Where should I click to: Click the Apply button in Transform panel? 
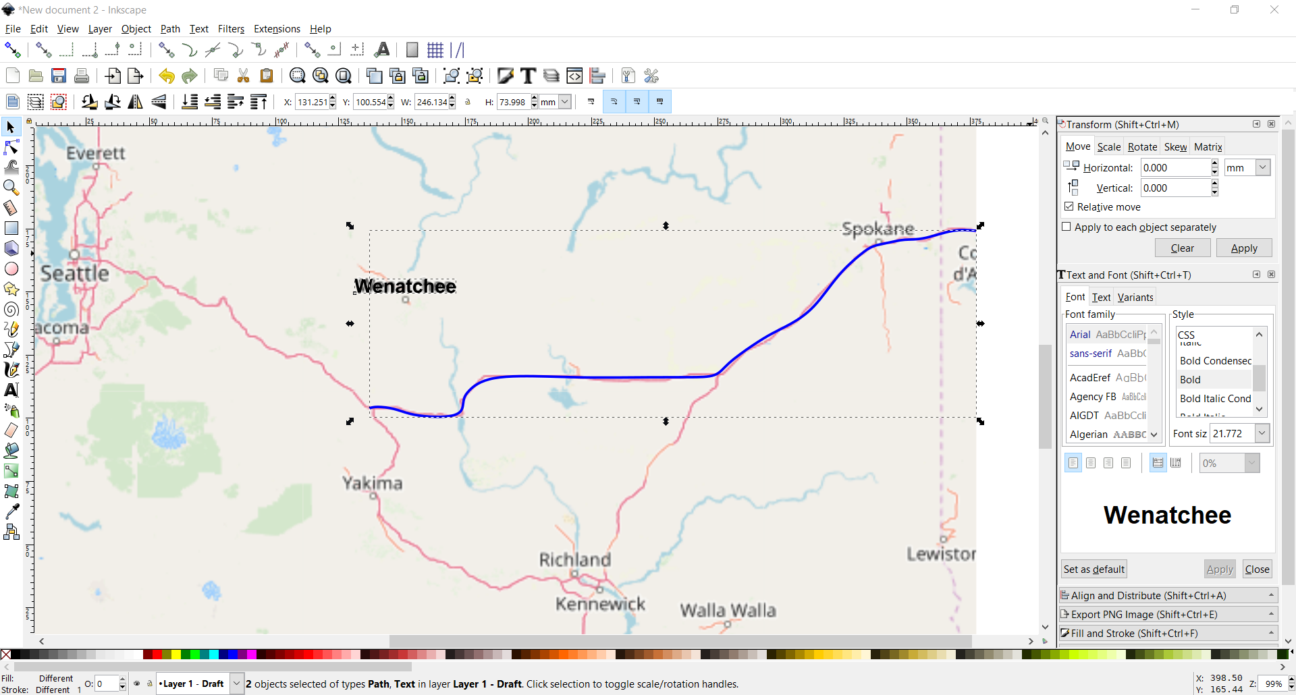1244,248
